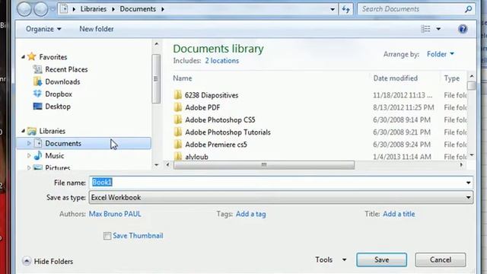Viewport: 487px width, 274px height.
Task: Select Downloads in Favorites
Action: point(62,81)
